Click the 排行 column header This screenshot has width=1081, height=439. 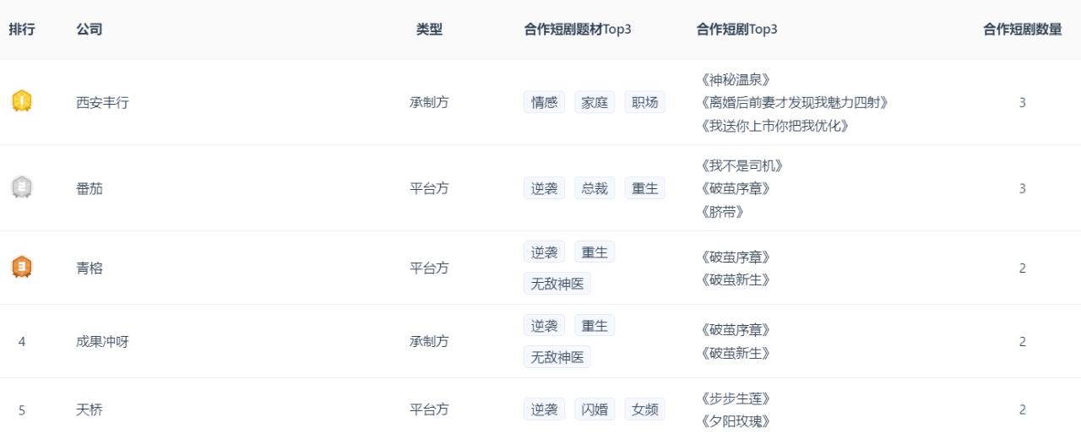click(22, 30)
